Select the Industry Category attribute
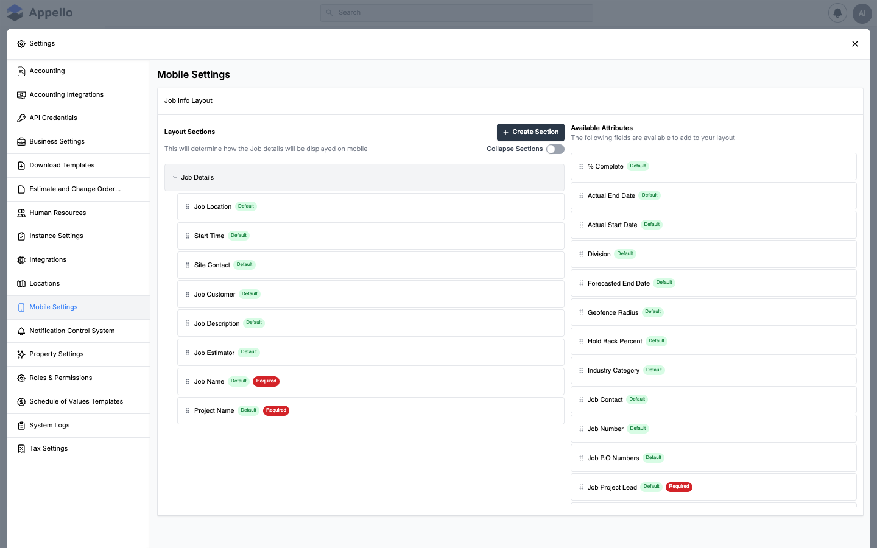This screenshot has height=548, width=877. pyautogui.click(x=714, y=371)
